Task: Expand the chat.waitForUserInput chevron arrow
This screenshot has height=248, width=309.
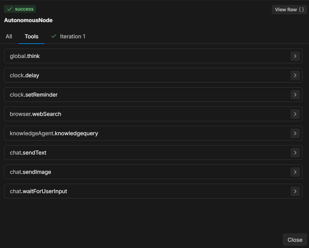Action: [x=295, y=191]
